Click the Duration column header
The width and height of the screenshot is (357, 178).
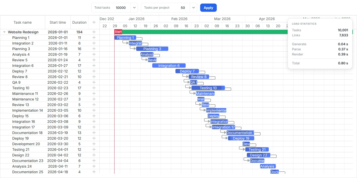(79, 22)
